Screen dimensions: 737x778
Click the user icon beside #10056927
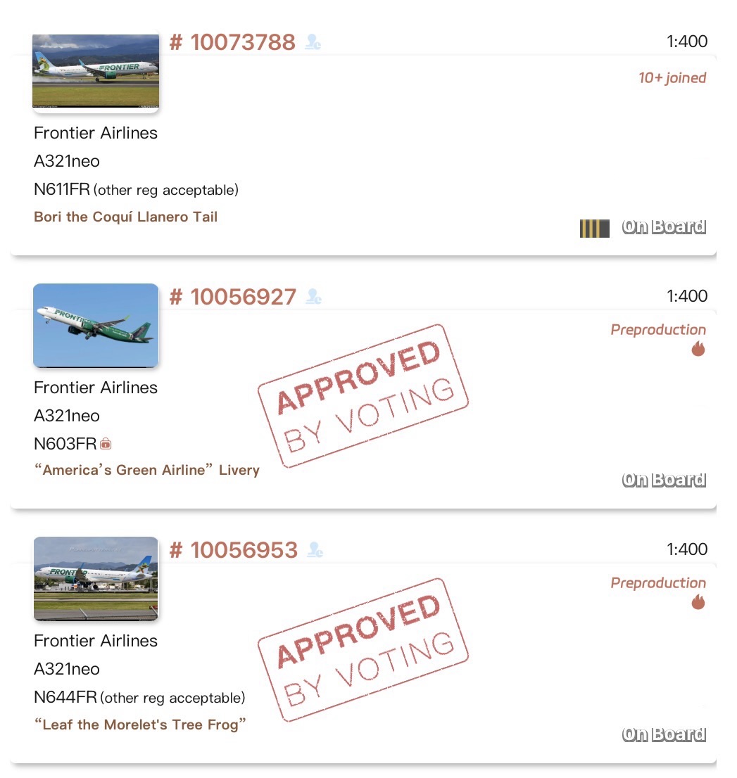click(x=313, y=297)
